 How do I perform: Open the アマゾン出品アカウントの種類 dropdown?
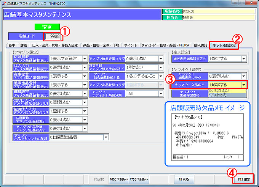click(106, 137)
